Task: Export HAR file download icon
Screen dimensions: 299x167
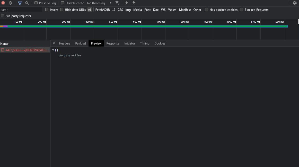Action: [x=134, y=3]
